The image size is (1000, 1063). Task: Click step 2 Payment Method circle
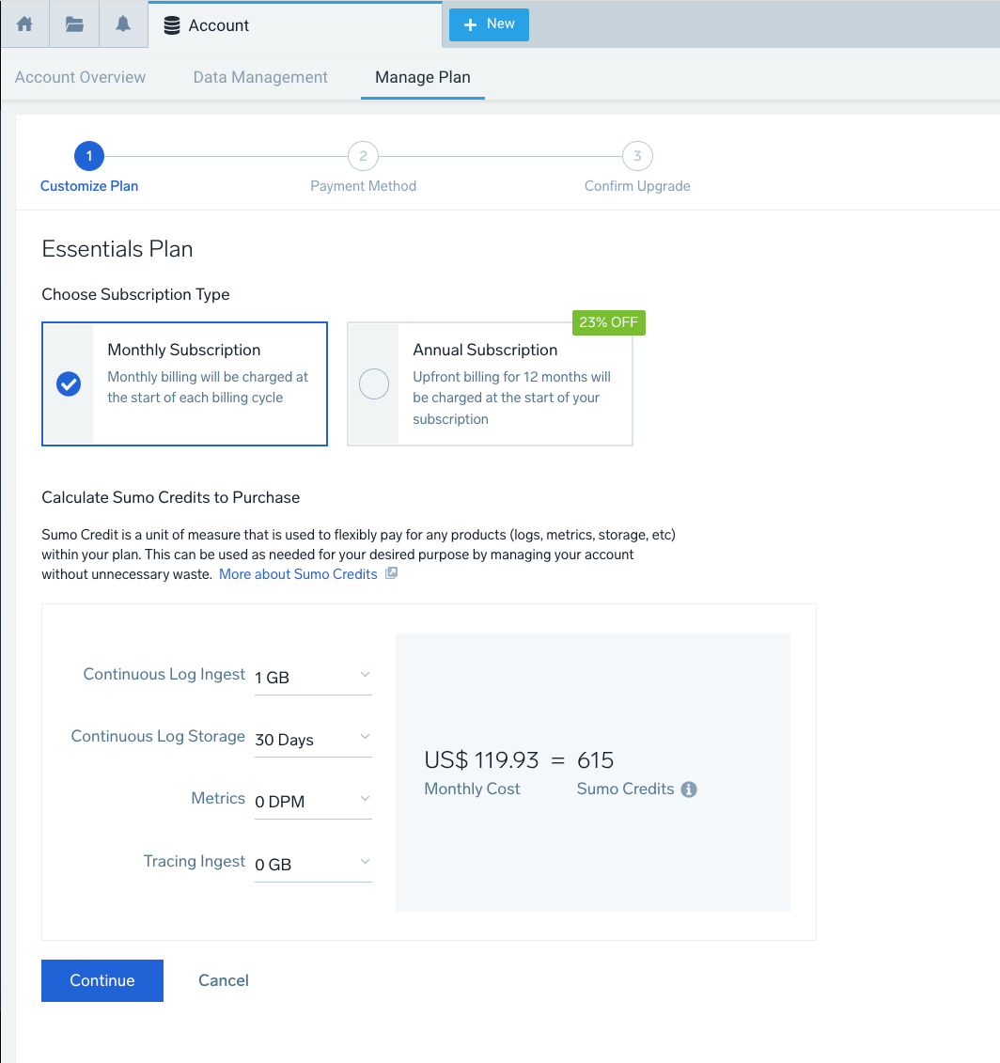click(x=363, y=156)
